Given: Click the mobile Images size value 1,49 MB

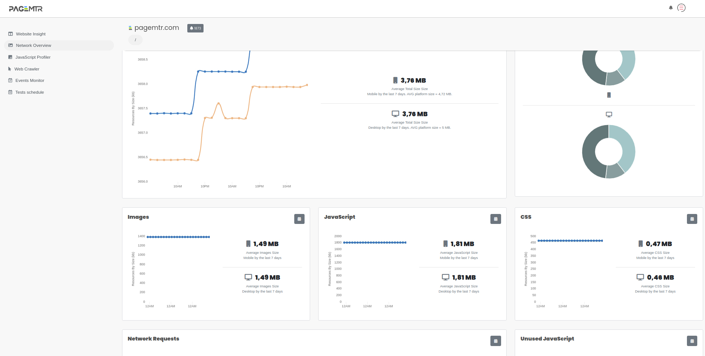Looking at the screenshot, I should point(266,244).
